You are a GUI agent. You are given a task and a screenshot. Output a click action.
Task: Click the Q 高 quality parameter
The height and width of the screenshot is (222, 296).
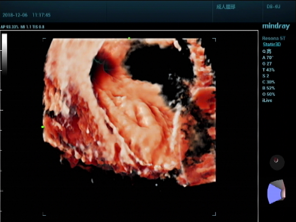click(x=267, y=51)
